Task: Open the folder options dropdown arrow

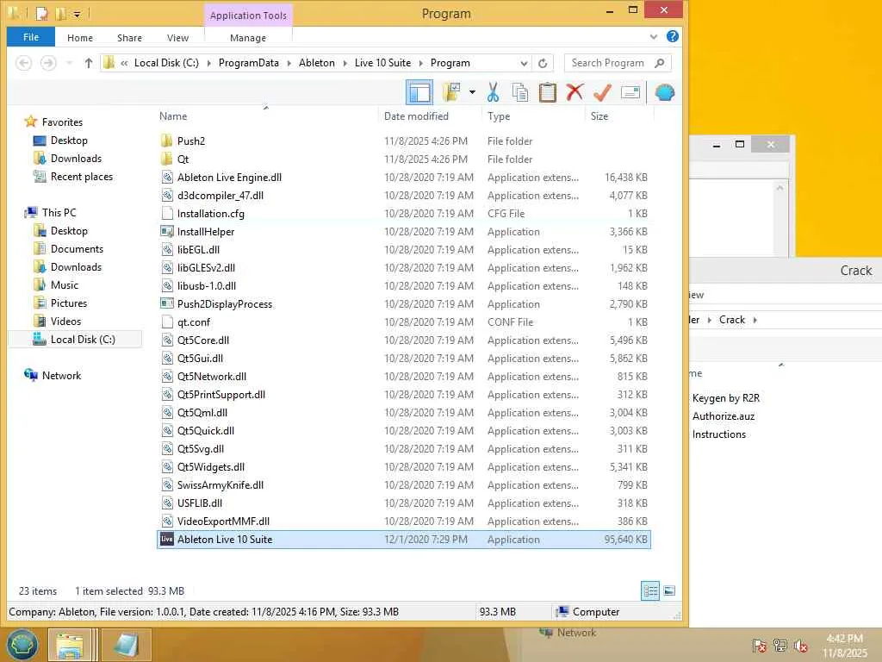Action: (472, 92)
